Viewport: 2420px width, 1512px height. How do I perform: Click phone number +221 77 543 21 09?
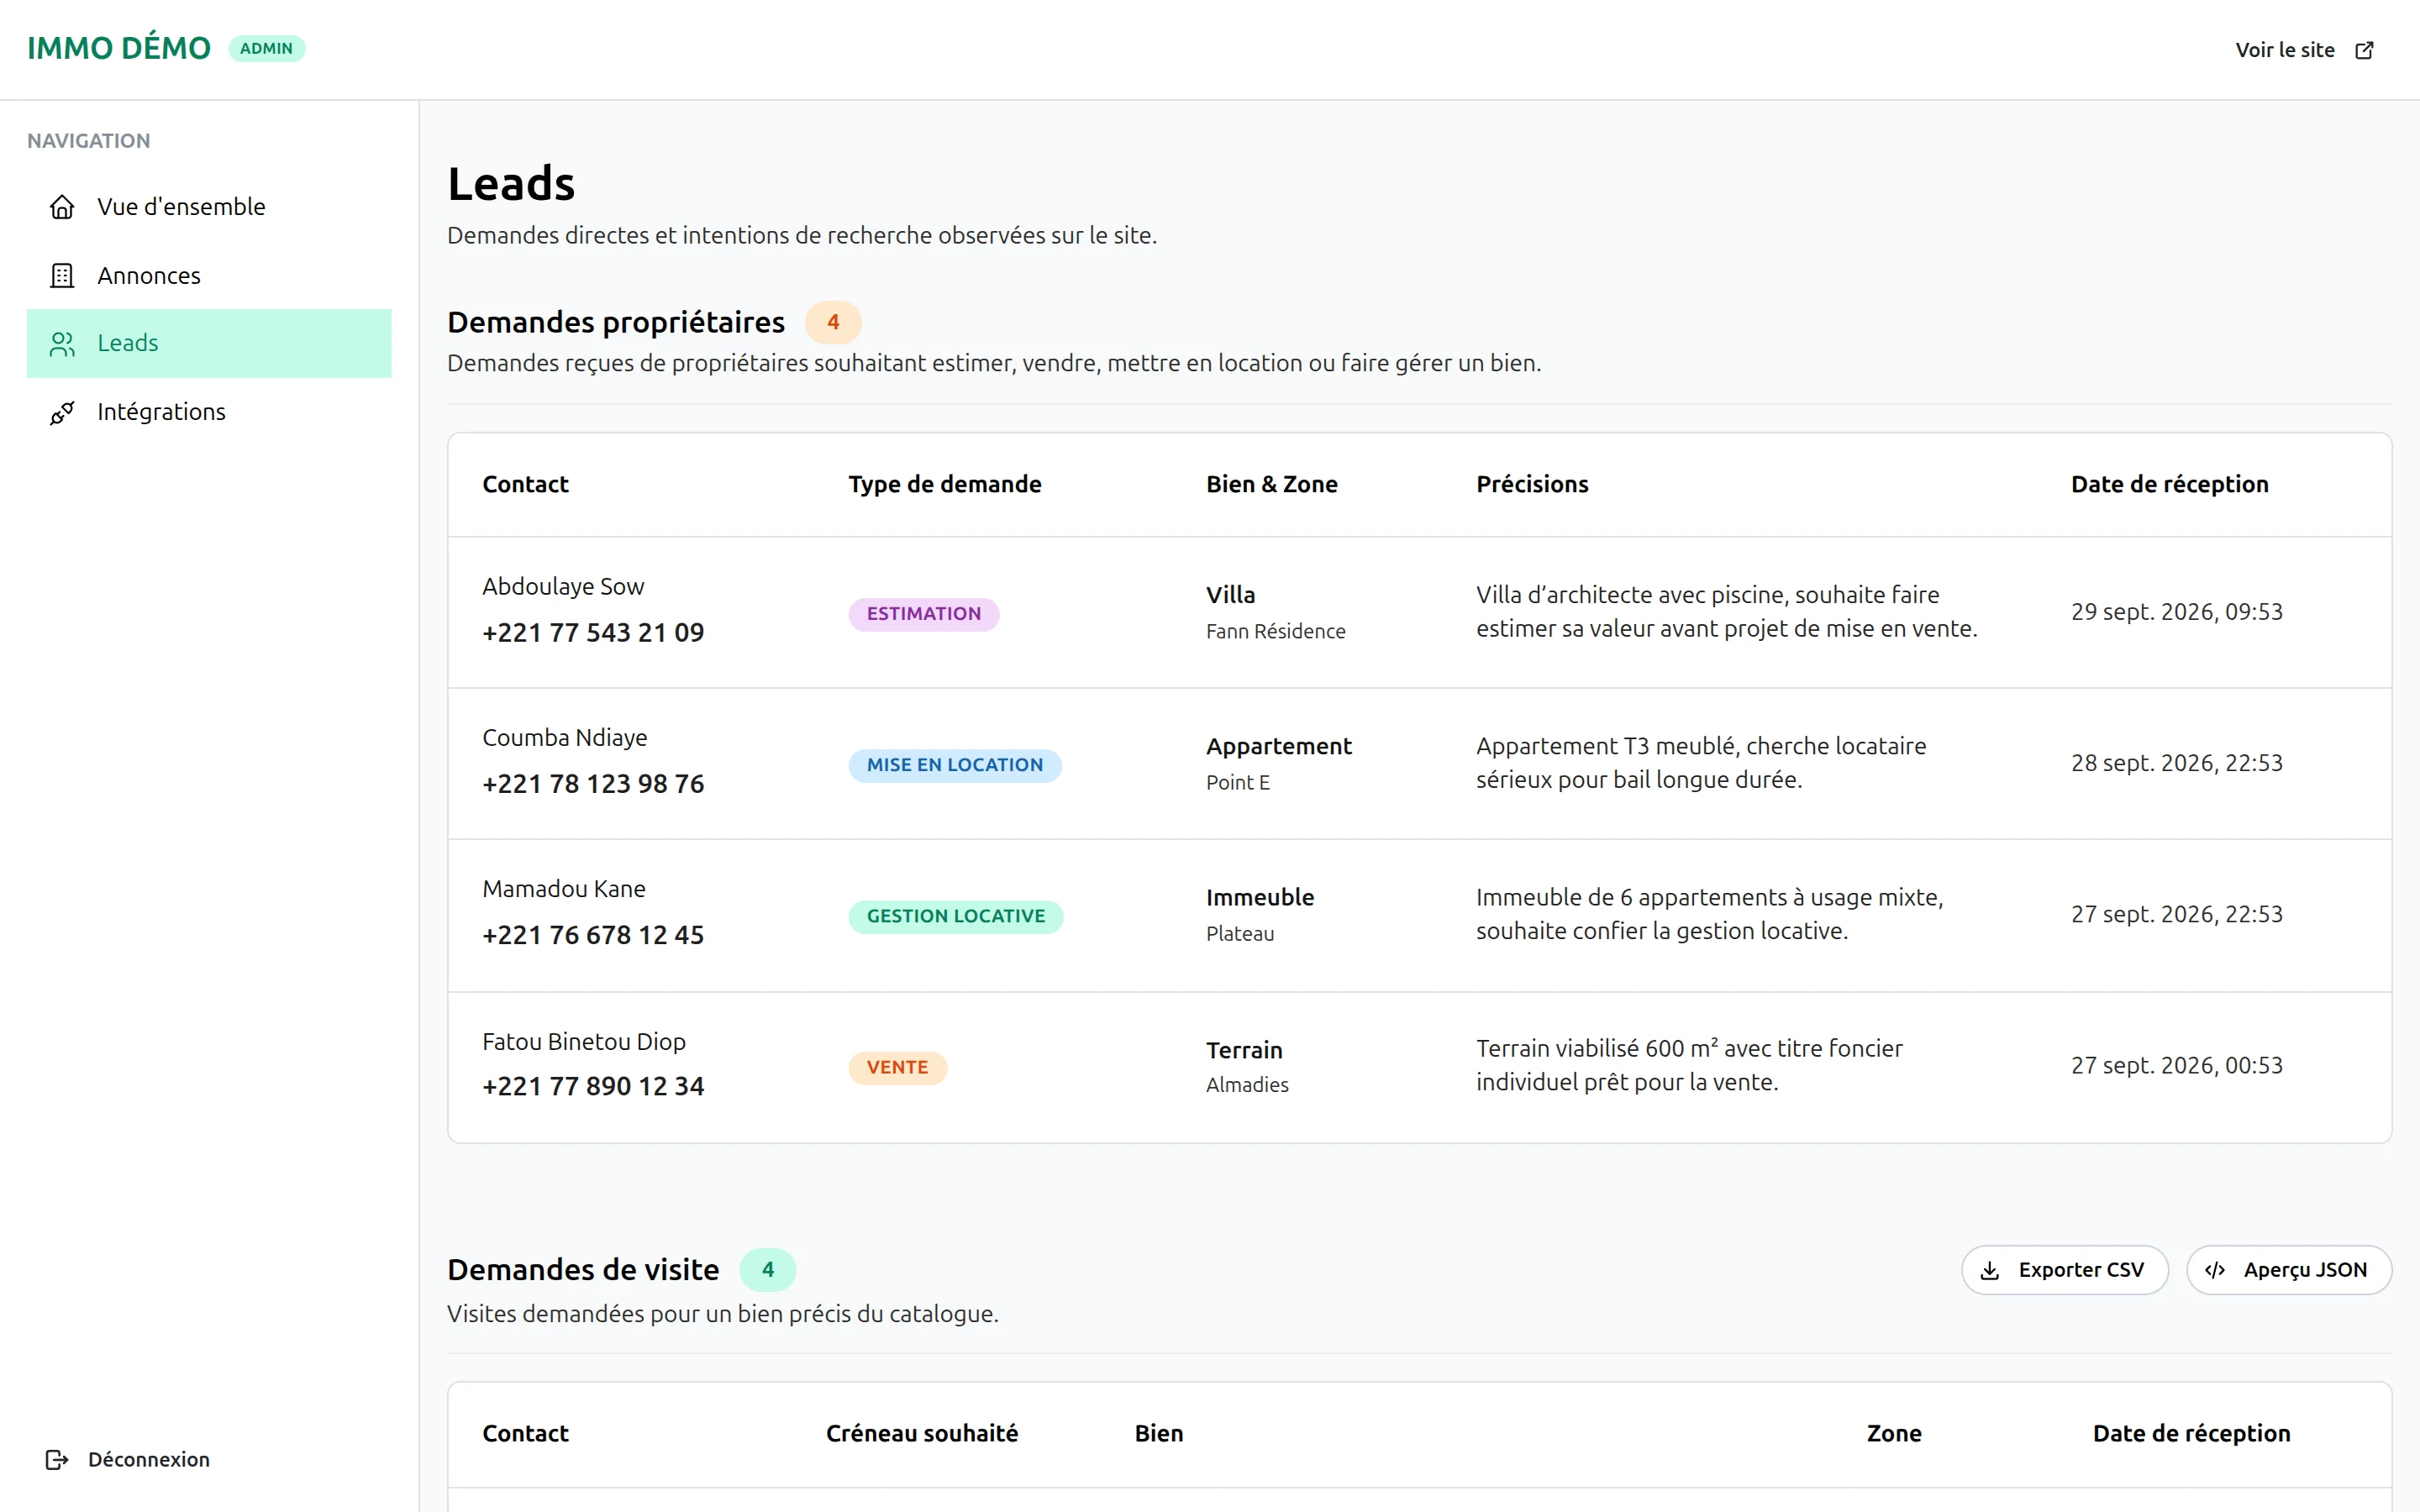point(593,633)
